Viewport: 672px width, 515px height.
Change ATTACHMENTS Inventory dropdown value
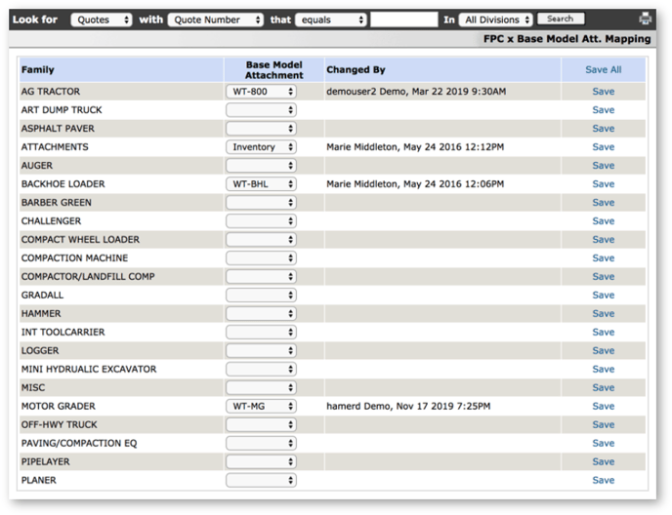[x=261, y=147]
